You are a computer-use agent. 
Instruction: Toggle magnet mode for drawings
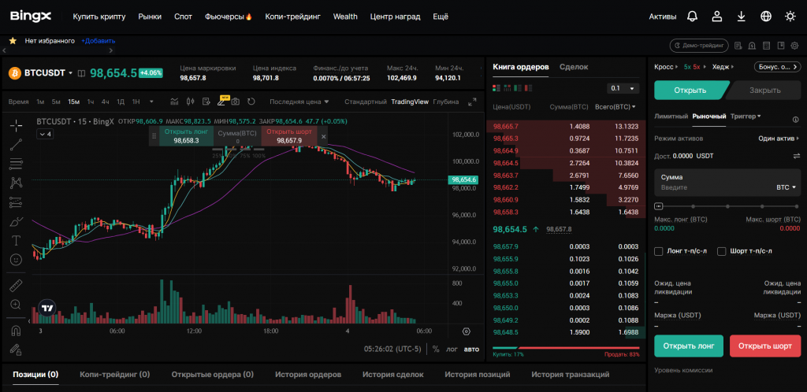coord(16,331)
